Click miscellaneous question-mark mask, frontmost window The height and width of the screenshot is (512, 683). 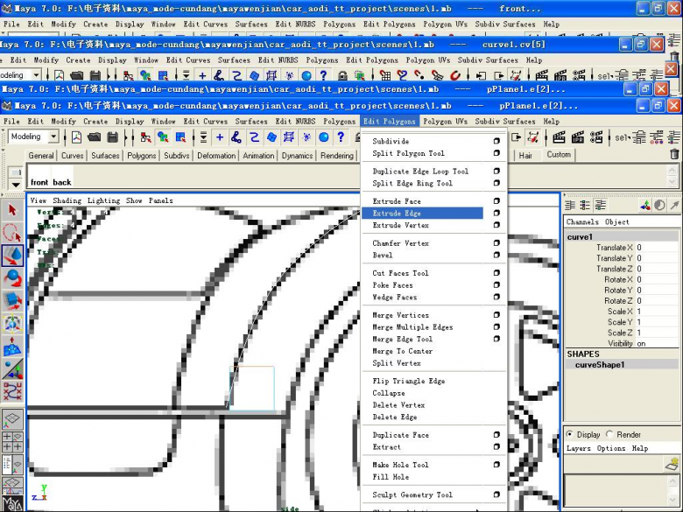(341, 137)
